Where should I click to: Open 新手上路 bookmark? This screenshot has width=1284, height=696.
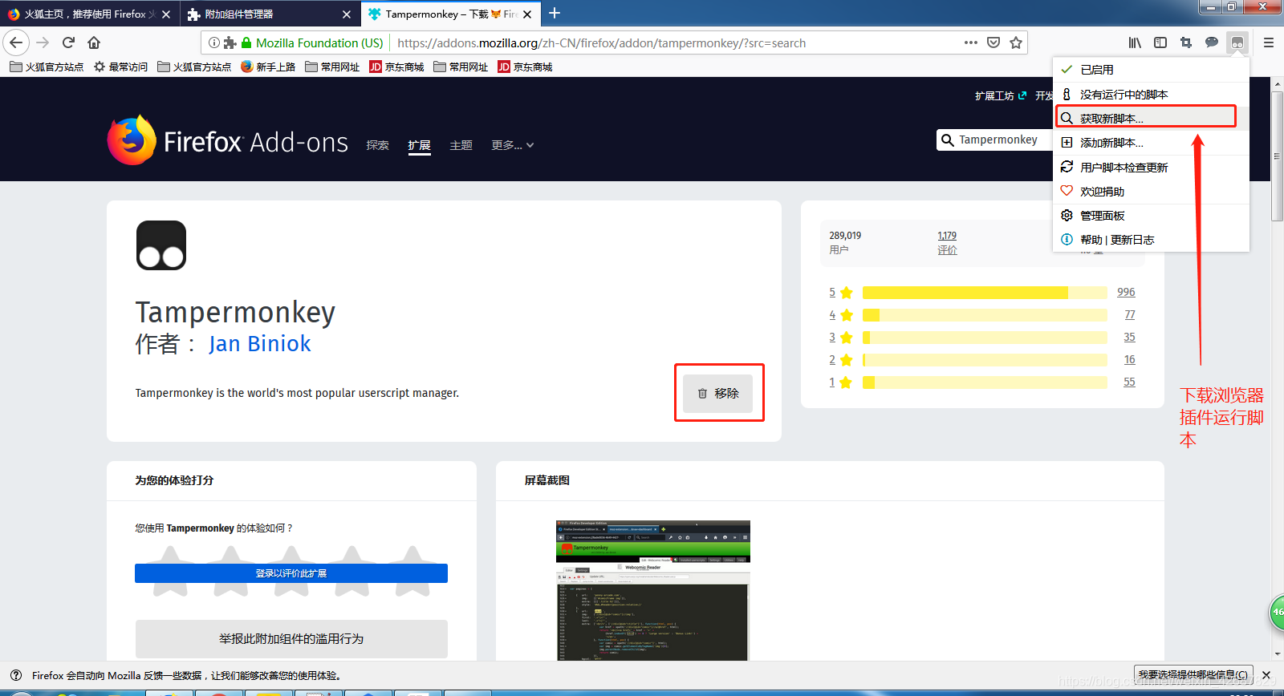pyautogui.click(x=268, y=67)
